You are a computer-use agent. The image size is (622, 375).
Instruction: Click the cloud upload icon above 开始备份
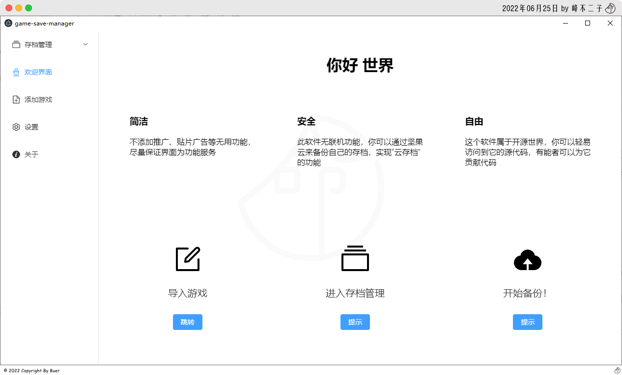[527, 260]
